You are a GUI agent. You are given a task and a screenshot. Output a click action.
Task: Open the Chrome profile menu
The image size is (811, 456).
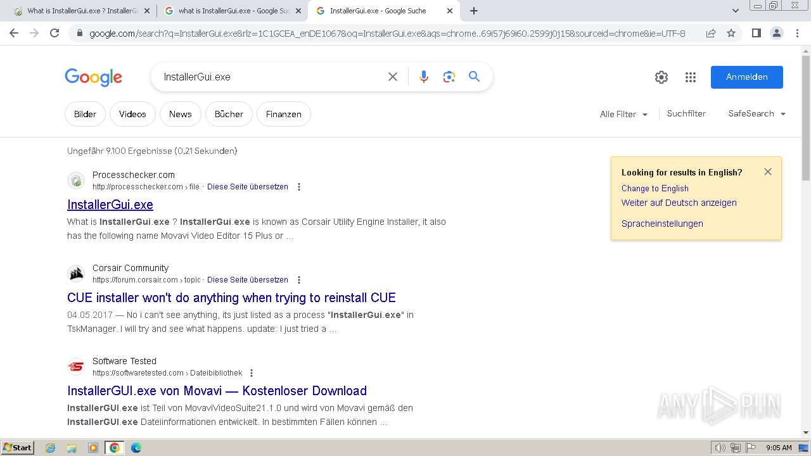(776, 33)
